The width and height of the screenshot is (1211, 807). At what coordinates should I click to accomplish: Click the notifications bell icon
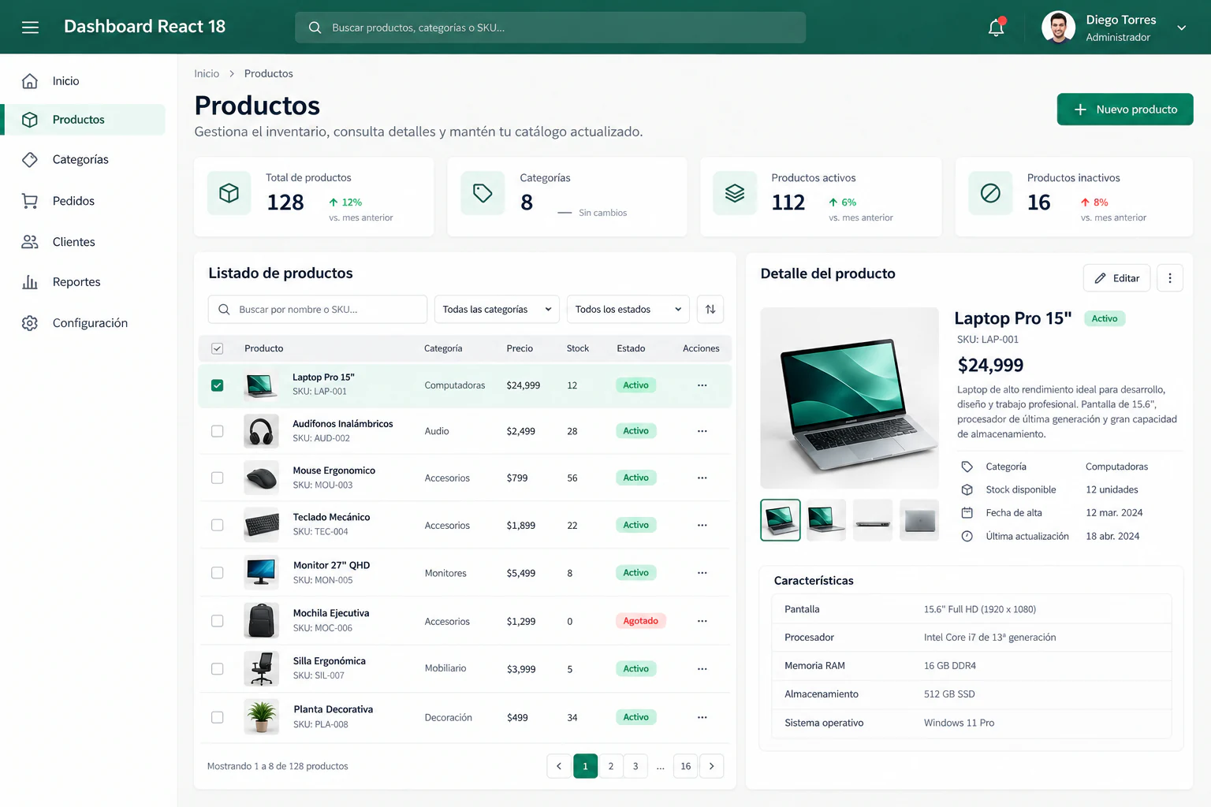point(997,28)
